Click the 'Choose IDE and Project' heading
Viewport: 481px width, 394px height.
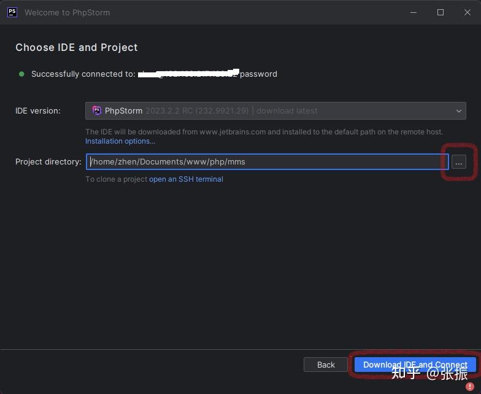pos(77,48)
